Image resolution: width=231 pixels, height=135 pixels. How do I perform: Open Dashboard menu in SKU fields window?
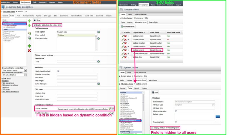tap(161, 5)
